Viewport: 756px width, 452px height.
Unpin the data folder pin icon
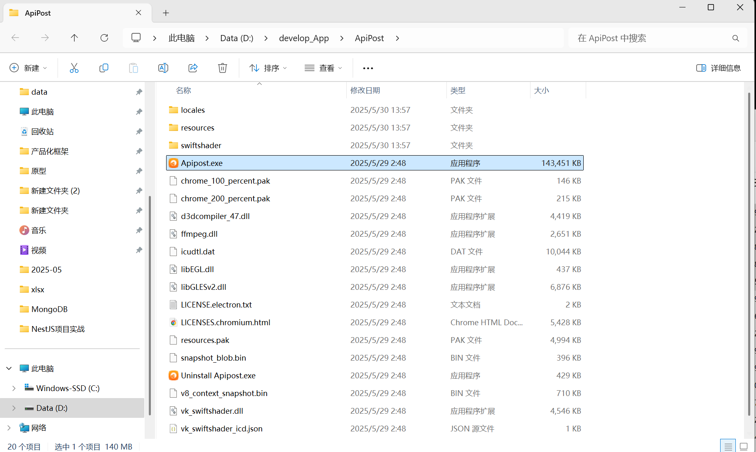coord(139,92)
